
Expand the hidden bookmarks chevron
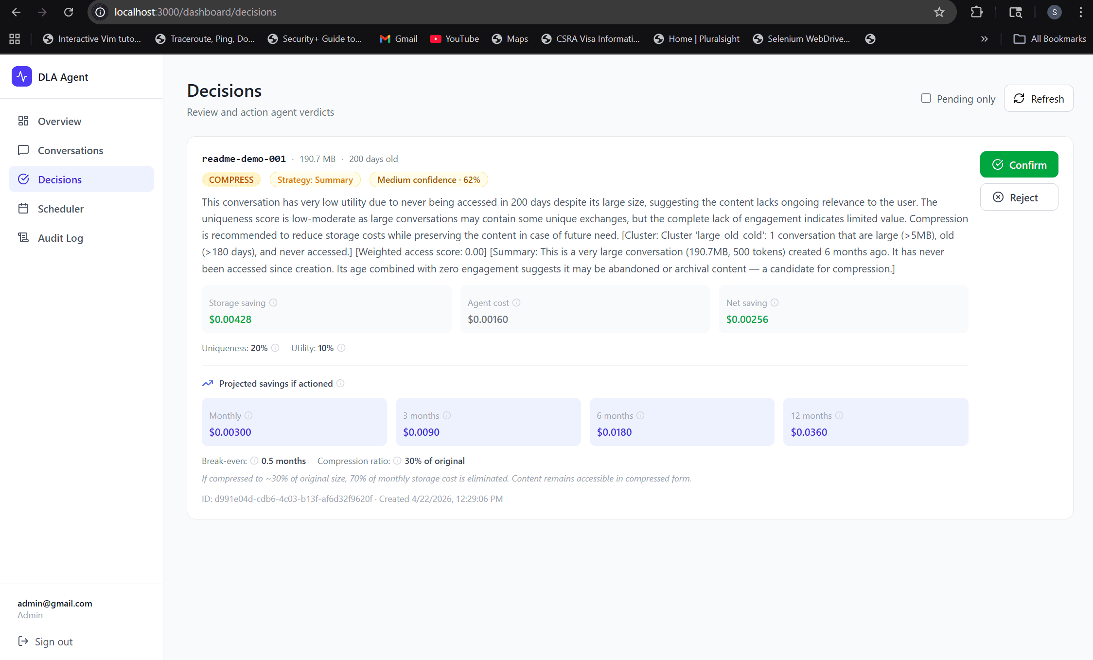[984, 39]
